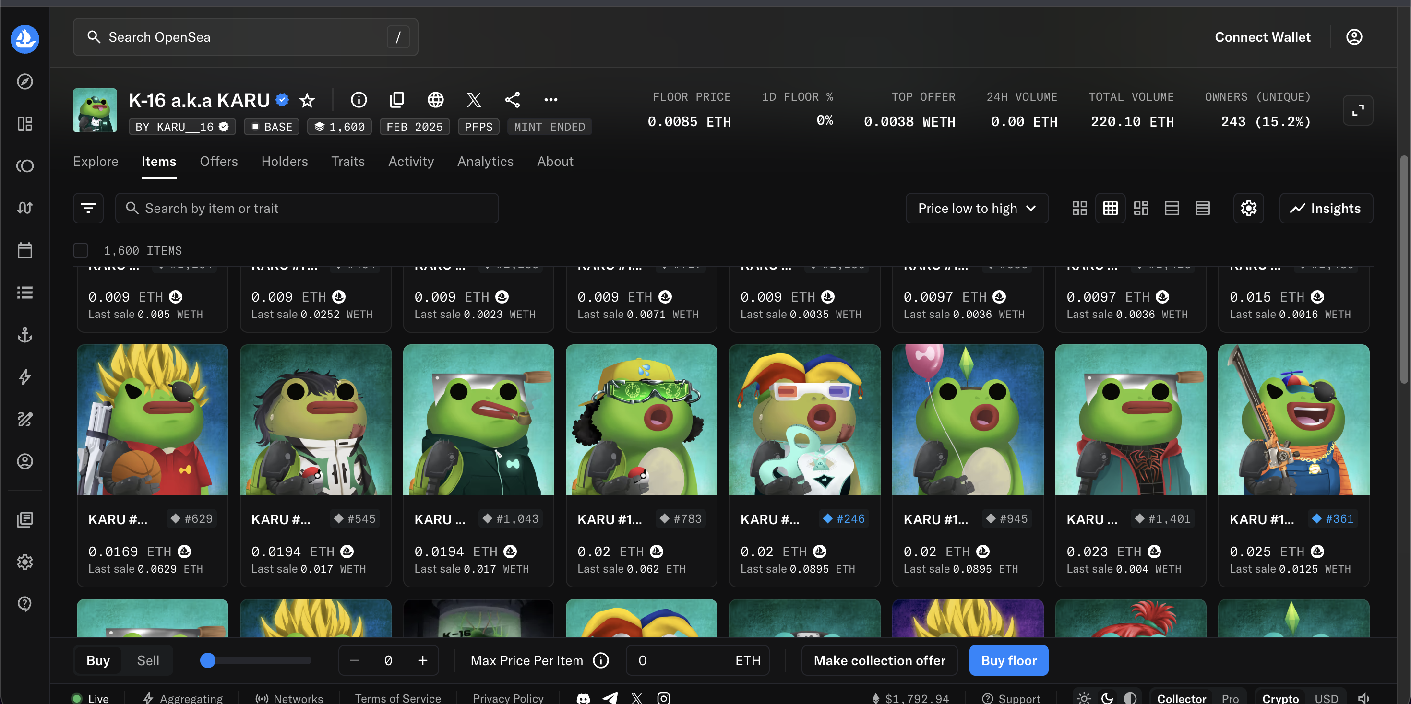Switch the trade mode to Buy
The image size is (1411, 704).
(x=98, y=660)
